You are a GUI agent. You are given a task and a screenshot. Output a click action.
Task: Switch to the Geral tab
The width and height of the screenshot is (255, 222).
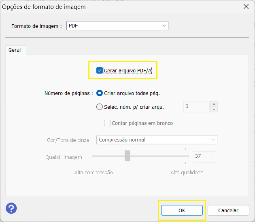[15, 50]
